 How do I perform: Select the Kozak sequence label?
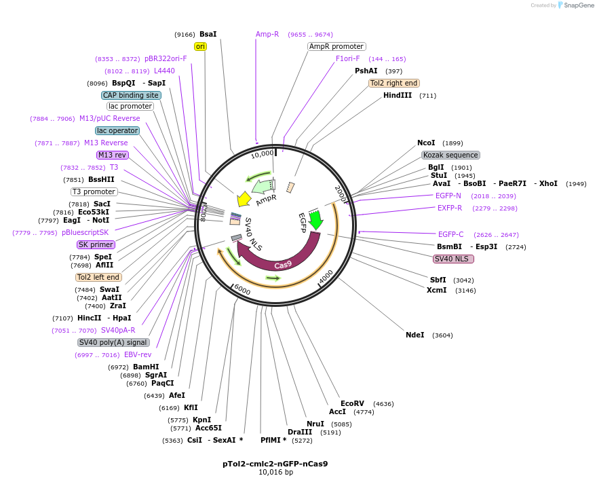coord(450,155)
